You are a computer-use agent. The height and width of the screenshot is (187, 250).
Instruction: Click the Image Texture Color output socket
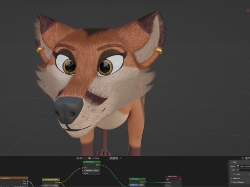(28, 181)
